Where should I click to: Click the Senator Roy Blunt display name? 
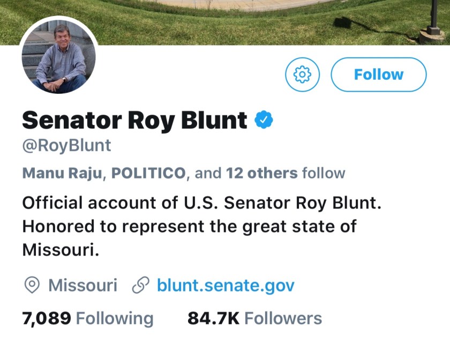[134, 120]
